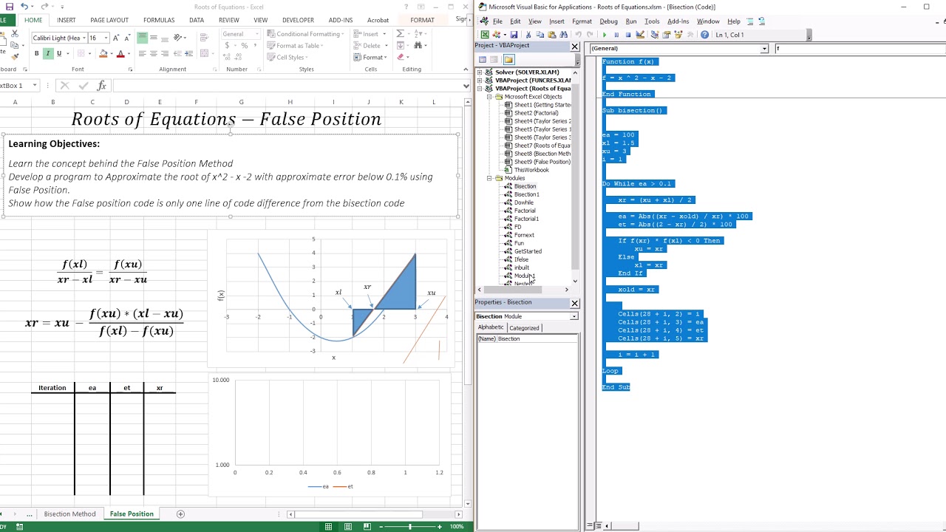Click Excel's Undo arrow icon
This screenshot has height=532, width=946.
pos(24,7)
